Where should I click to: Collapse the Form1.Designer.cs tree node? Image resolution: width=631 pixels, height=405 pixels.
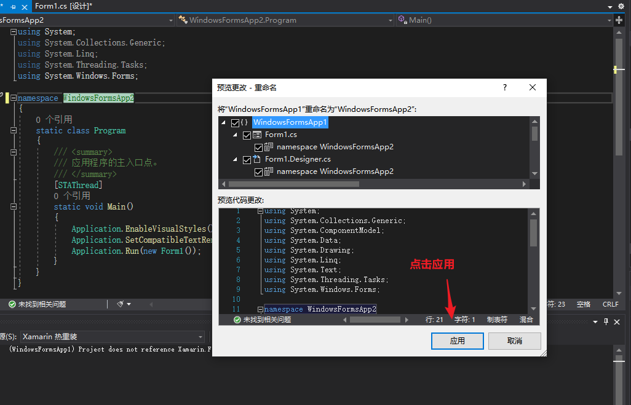tap(236, 159)
